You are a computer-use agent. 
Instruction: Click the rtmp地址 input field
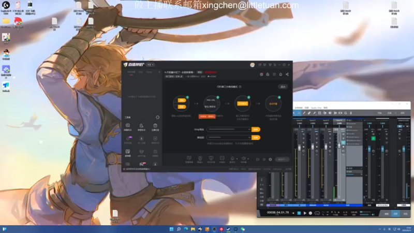click(229, 129)
